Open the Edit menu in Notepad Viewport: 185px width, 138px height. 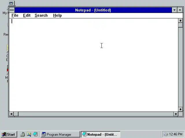[x=27, y=15]
